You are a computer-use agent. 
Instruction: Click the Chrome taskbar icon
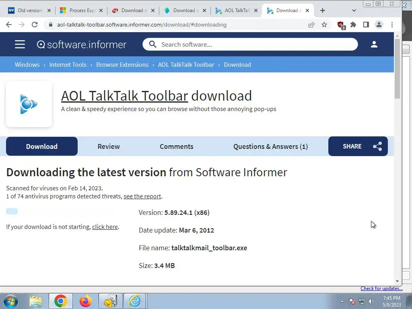[60, 301]
